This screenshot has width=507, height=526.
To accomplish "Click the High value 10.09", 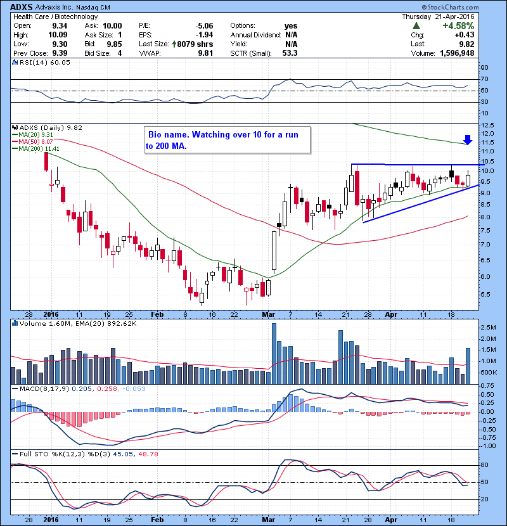I will pos(58,35).
